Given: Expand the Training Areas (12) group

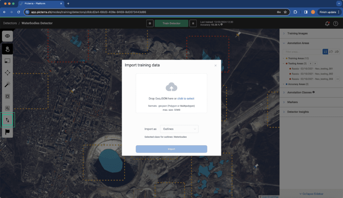Looking at the screenshot, I should tap(298, 58).
